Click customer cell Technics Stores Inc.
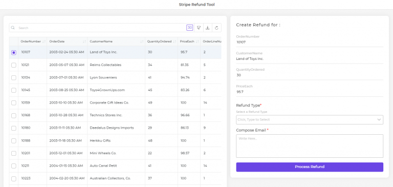The width and height of the screenshot is (393, 187). coord(106,115)
